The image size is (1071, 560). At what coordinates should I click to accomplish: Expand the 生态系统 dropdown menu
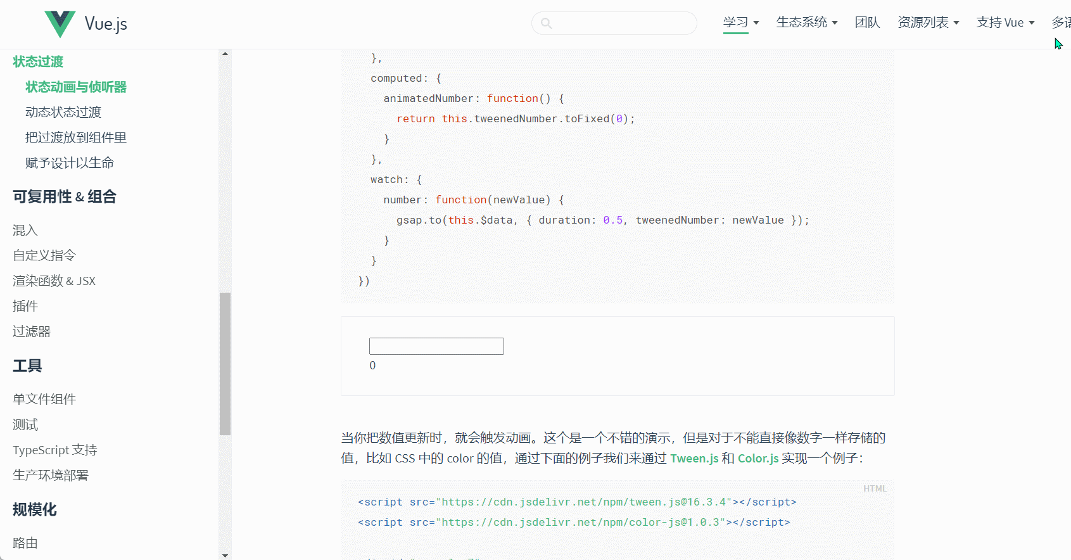(807, 22)
